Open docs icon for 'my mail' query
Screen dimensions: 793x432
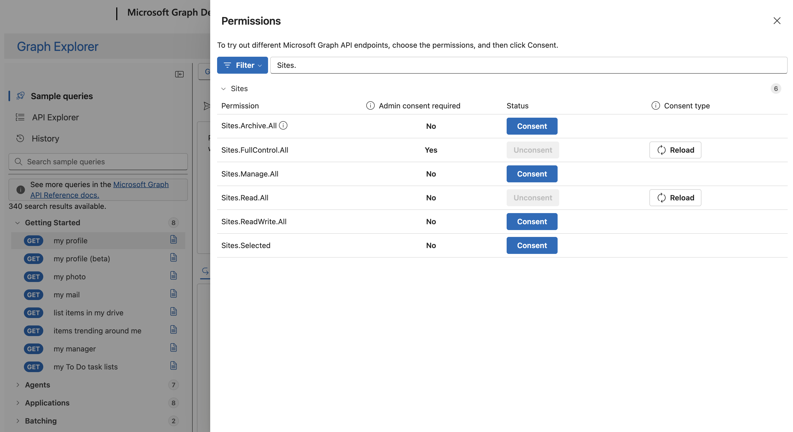pyautogui.click(x=173, y=294)
